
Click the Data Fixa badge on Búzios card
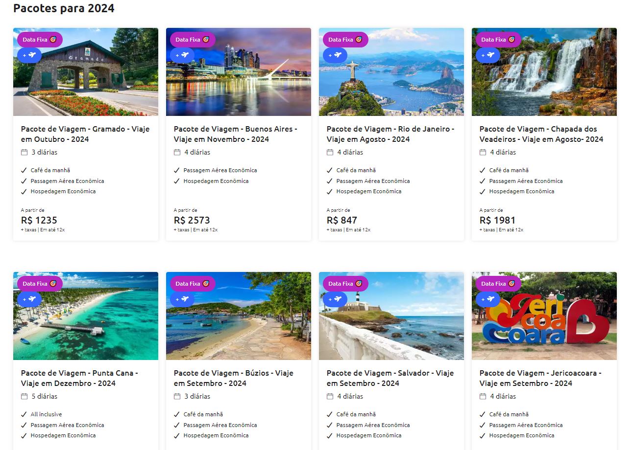tap(193, 284)
